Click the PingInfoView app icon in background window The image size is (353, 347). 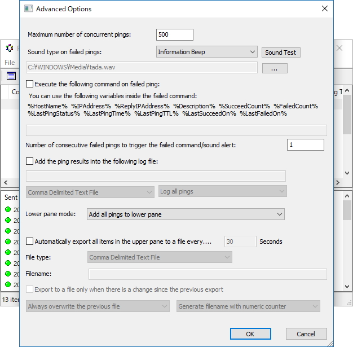10,48
